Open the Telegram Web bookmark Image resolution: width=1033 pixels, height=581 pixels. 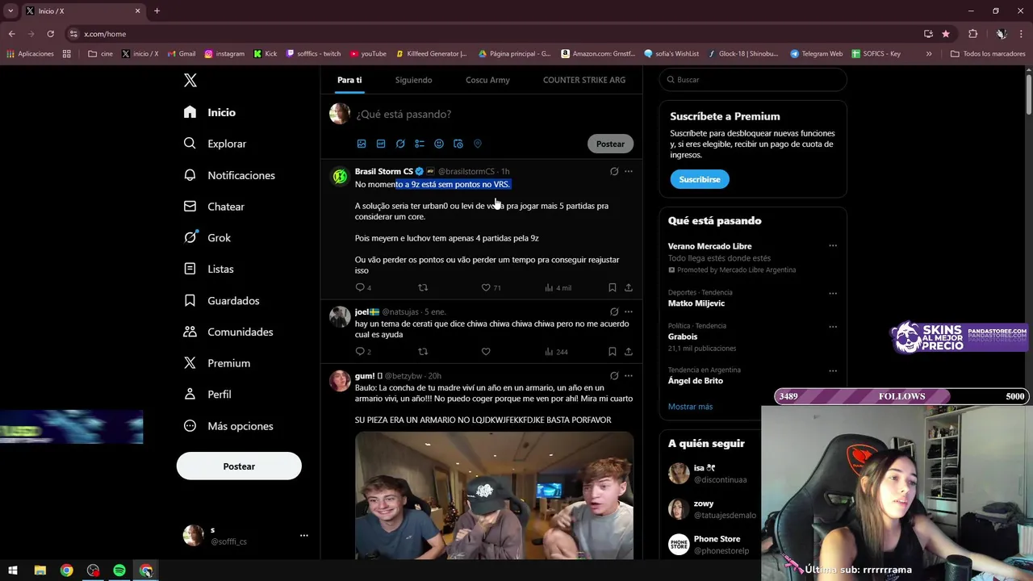[x=816, y=54]
